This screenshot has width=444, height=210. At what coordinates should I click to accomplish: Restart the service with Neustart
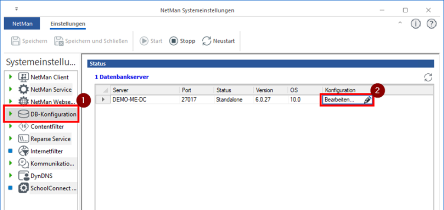click(219, 41)
